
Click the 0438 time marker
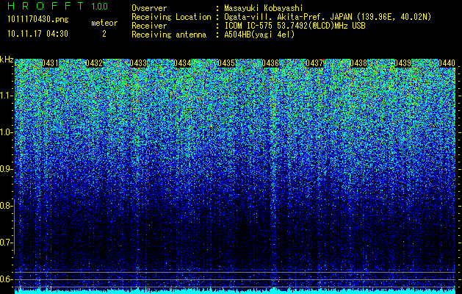358,63
